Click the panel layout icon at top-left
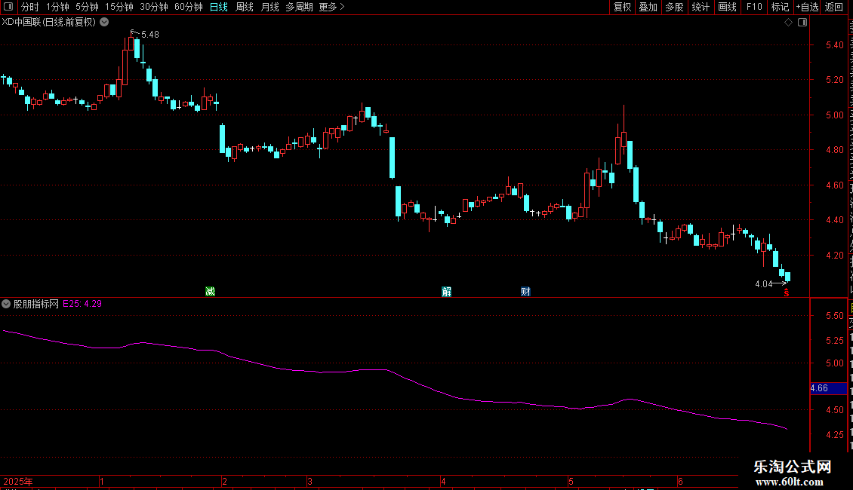Image resolution: width=853 pixels, height=490 pixels. [8, 7]
